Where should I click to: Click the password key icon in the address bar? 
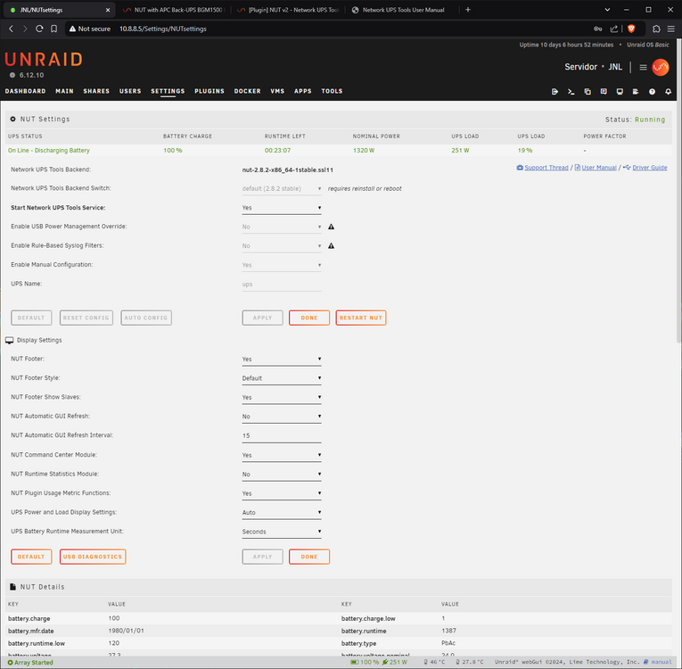[597, 29]
